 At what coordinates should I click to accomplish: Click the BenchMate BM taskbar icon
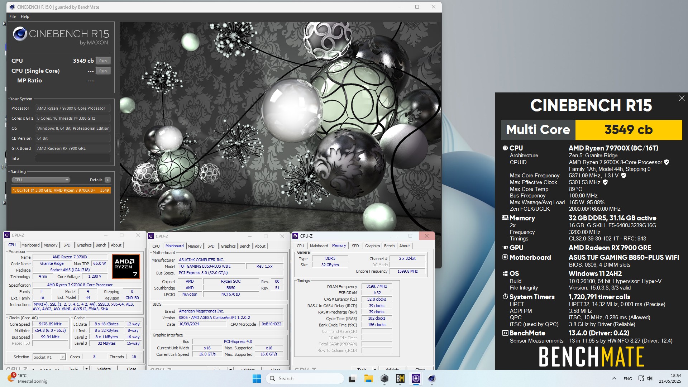coord(400,378)
